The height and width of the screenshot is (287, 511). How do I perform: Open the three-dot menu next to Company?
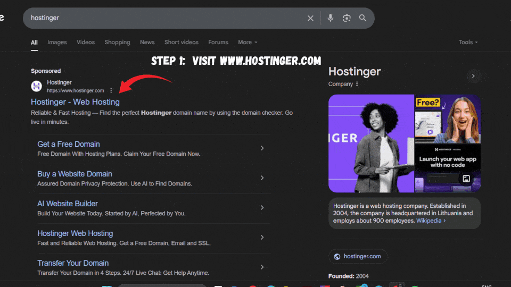pyautogui.click(x=357, y=84)
